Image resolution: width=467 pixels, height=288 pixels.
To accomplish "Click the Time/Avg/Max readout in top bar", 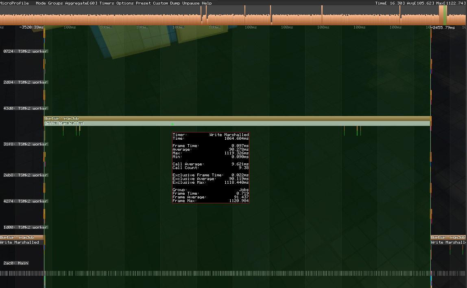I will (x=420, y=3).
